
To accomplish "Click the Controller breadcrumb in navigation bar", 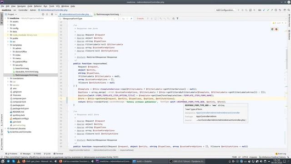I will 23,10.
